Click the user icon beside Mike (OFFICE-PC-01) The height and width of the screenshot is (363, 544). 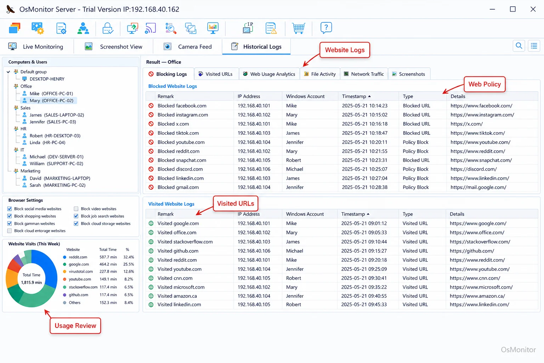[x=24, y=93]
